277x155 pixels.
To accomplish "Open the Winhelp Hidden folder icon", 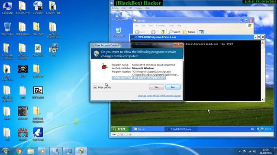I will coord(53,30).
